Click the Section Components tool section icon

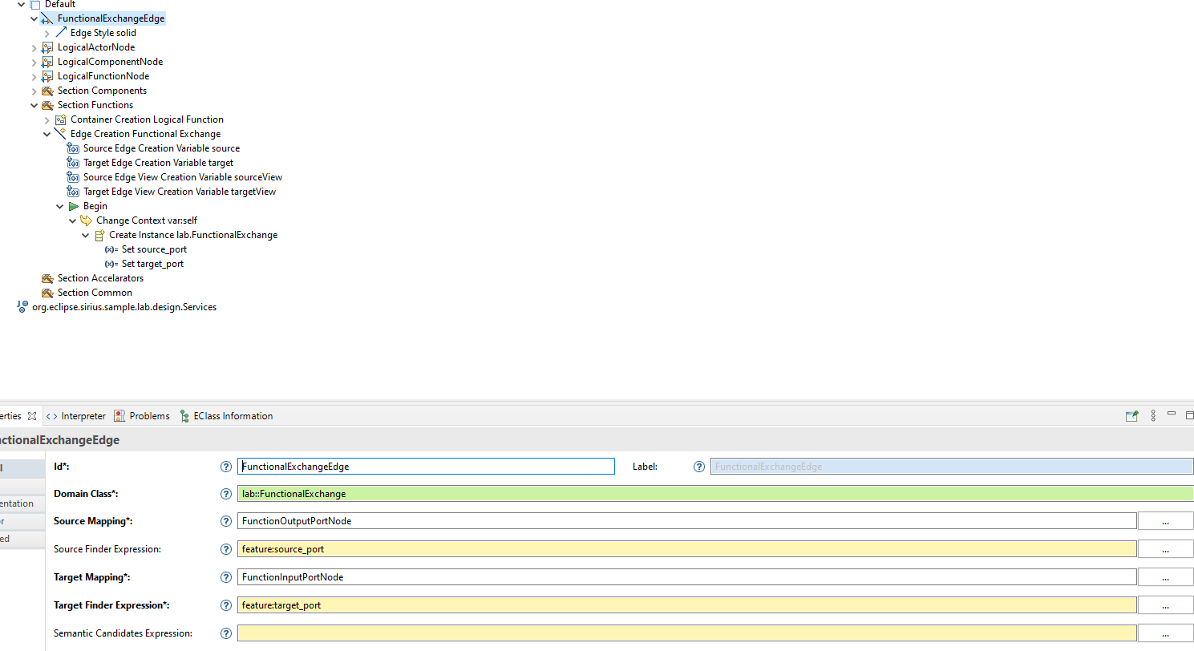point(47,91)
